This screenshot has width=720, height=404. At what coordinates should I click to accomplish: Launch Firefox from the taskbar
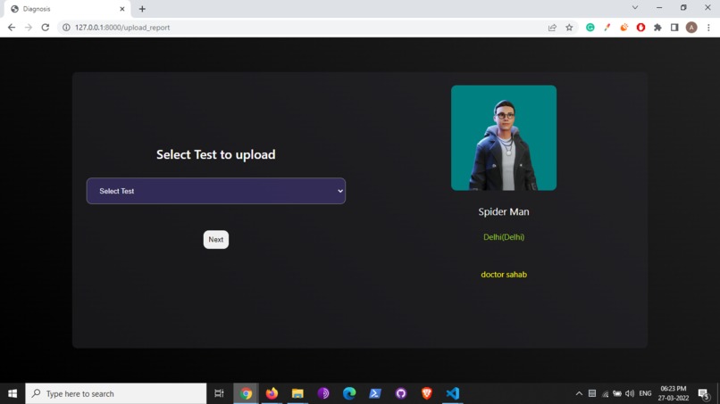272,393
